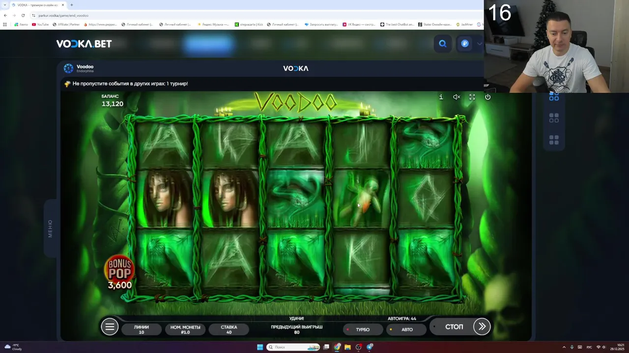Open the pepper bookmark link
The height and width of the screenshot is (353, 629).
click(x=100, y=25)
